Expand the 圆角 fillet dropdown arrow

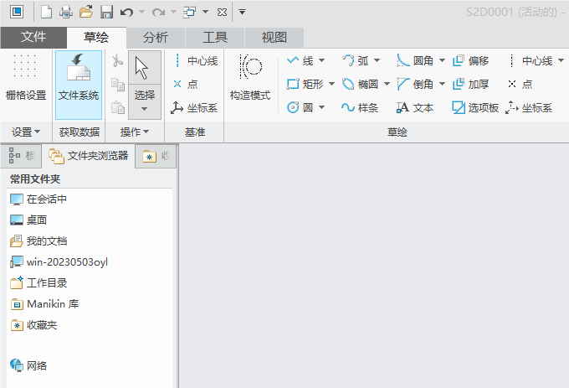click(442, 60)
